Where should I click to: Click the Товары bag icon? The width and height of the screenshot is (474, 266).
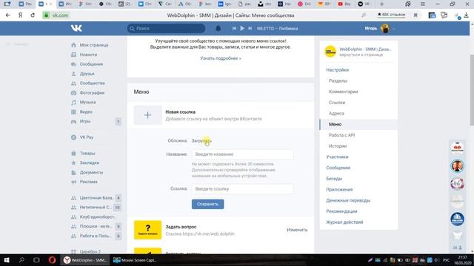pyautogui.click(x=73, y=153)
